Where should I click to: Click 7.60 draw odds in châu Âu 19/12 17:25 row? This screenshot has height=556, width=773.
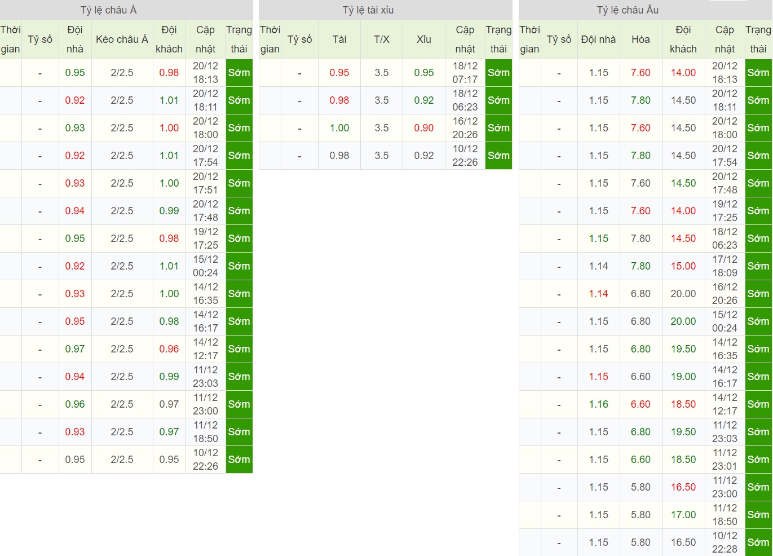pyautogui.click(x=641, y=211)
